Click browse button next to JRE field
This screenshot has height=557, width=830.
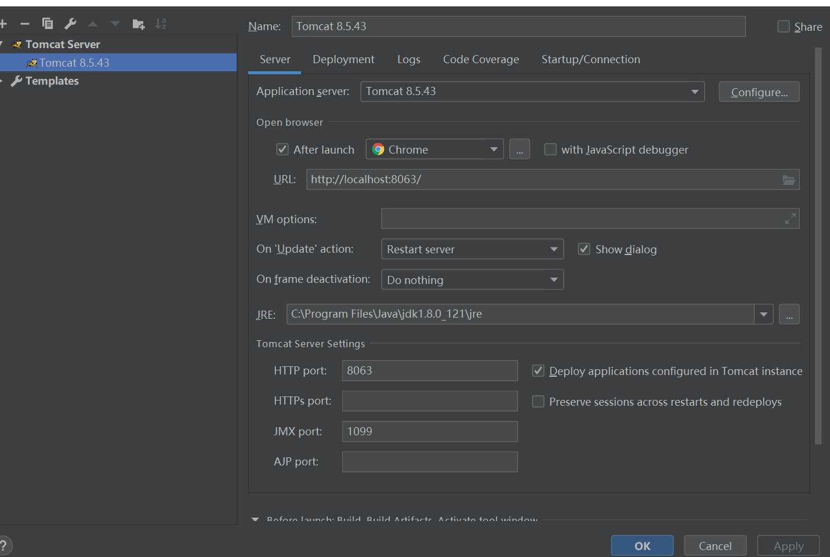pos(789,314)
